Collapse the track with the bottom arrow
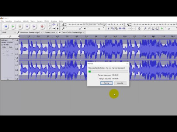The width and height of the screenshot is (177, 132). 8,79
